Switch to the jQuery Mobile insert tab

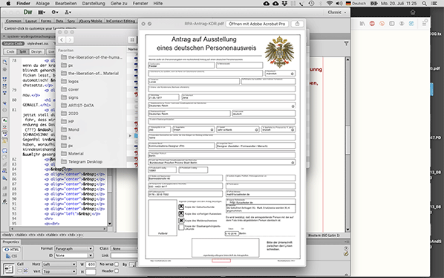coord(91,21)
